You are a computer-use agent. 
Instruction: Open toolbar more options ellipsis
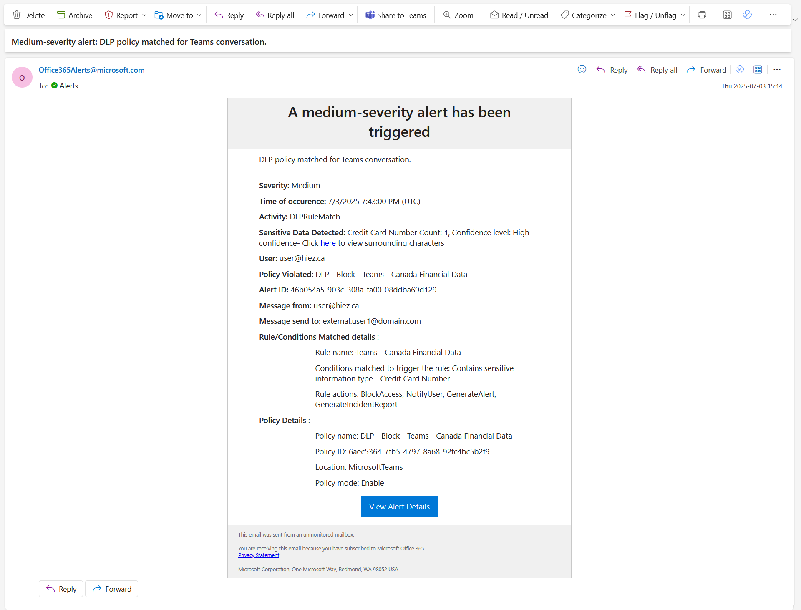click(773, 15)
